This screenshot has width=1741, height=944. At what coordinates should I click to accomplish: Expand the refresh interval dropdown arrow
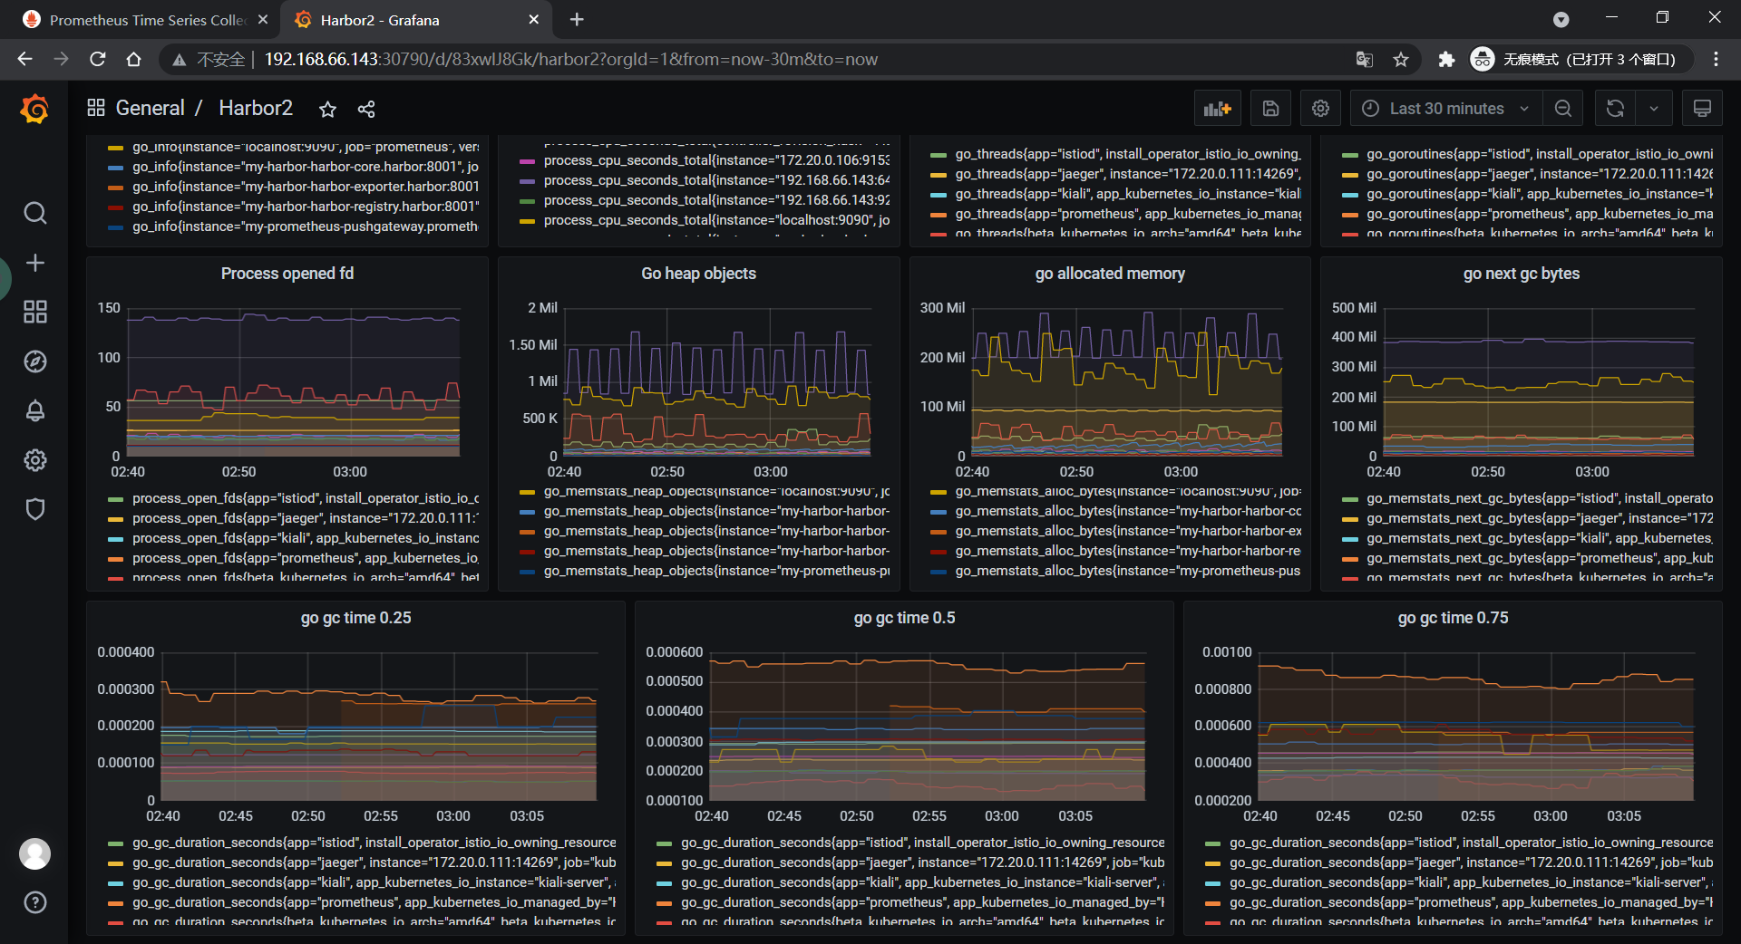[x=1654, y=109]
